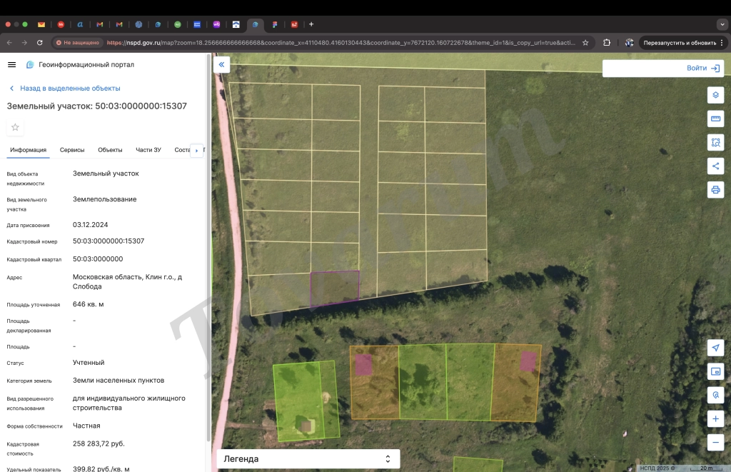Click the value 399,82 руб./кв. м
The width and height of the screenshot is (731, 472).
point(101,468)
